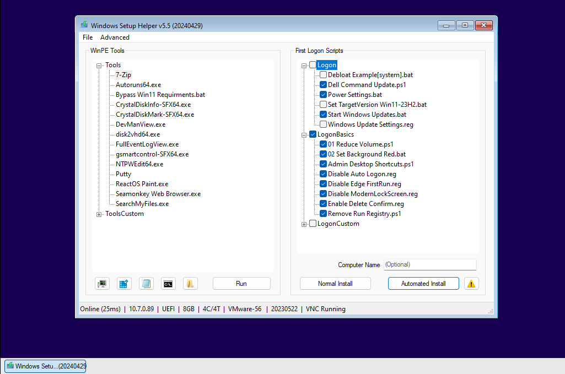Expand the ToolsCustom tree node
565x374 pixels.
point(99,214)
